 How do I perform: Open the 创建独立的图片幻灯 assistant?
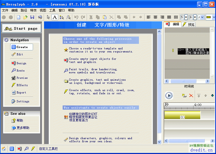81,117
